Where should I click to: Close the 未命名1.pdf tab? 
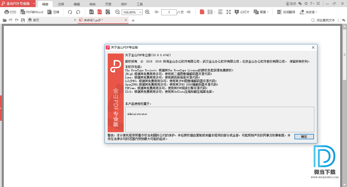126,20
